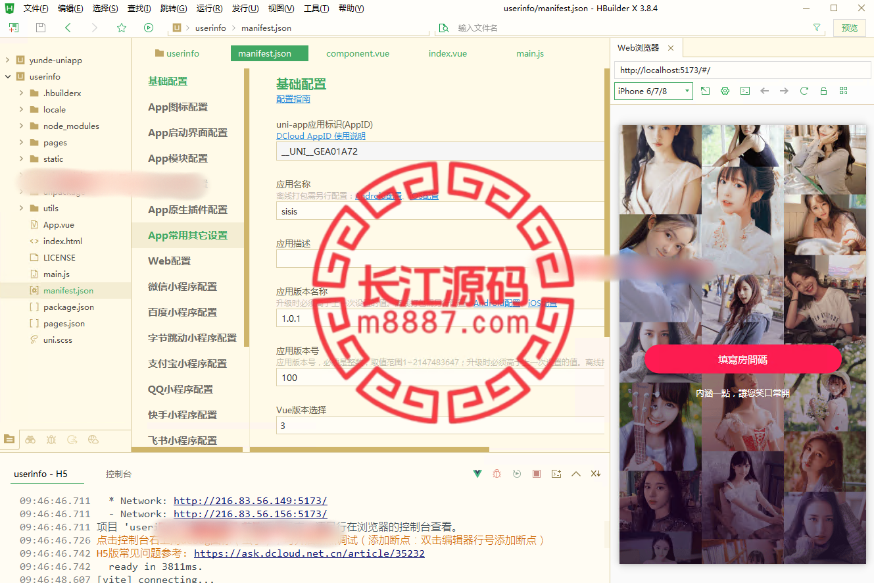Open the debug bug sidebar icon
Screen dimensions: 874x583
[x=51, y=440]
